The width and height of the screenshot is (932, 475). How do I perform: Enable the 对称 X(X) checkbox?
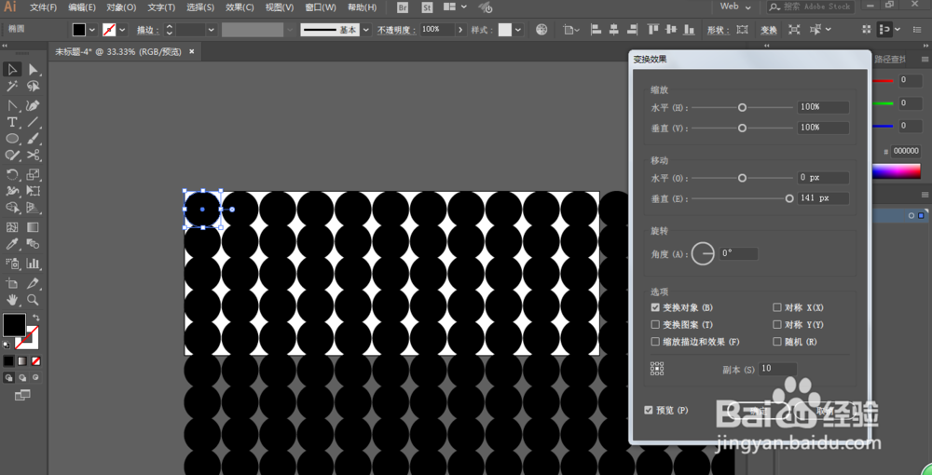pyautogui.click(x=777, y=307)
